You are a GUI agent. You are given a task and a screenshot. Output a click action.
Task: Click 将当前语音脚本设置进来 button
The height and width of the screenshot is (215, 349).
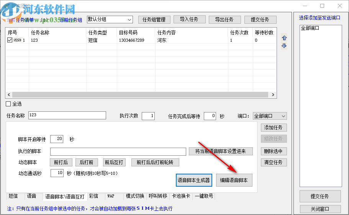[x=221, y=151]
